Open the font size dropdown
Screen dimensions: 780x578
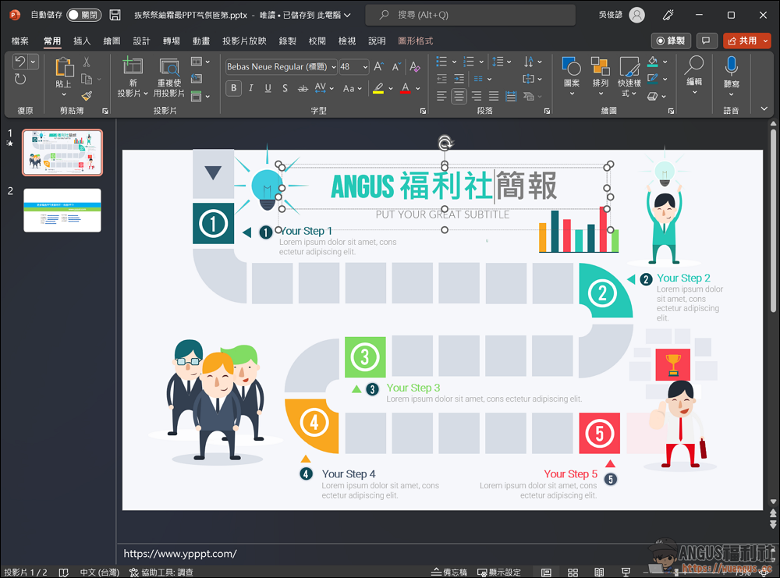[x=365, y=66]
